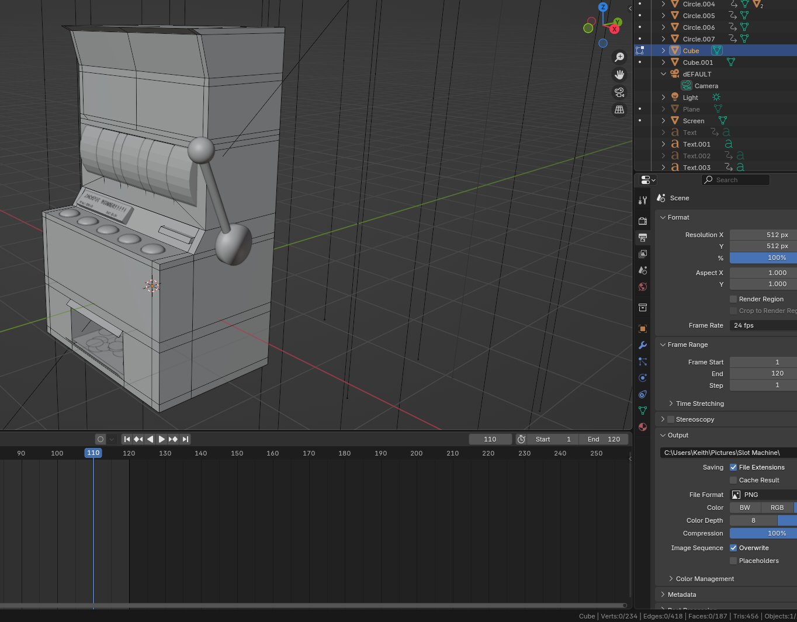
Task: Open the Scene properties tab
Action: tap(643, 270)
